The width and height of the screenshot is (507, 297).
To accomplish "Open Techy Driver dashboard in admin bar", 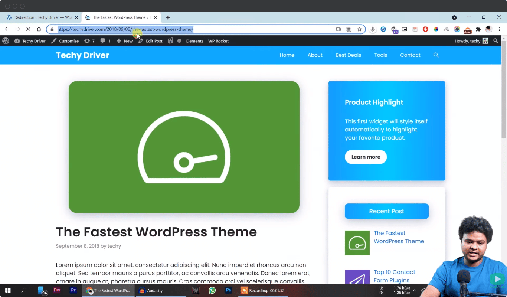I will coord(30,41).
